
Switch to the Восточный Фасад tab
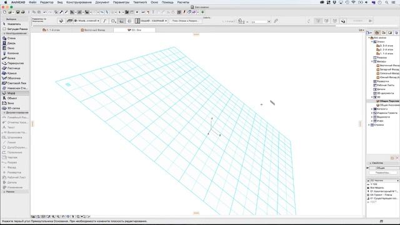[93, 30]
